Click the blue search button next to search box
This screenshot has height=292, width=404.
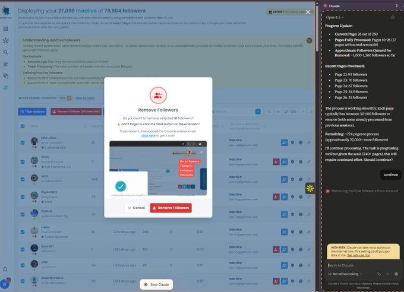point(258,112)
